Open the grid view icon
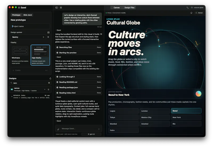This screenshot has width=213, height=147. (61, 8)
